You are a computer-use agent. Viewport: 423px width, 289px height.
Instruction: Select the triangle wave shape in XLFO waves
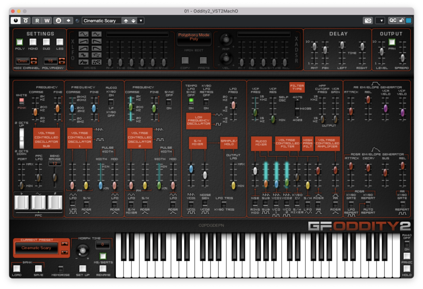click(97, 34)
